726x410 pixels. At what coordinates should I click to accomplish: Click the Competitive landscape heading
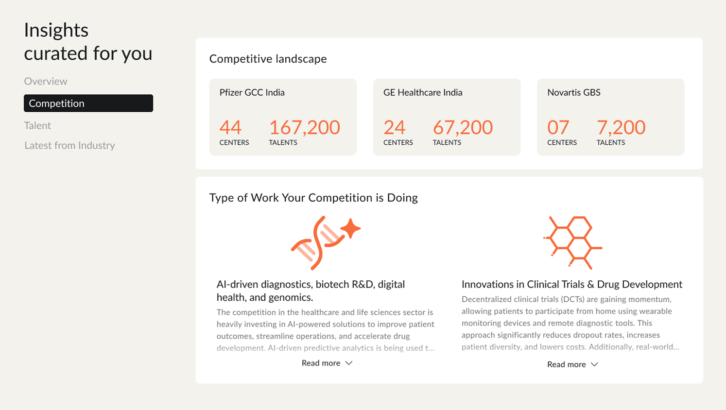[x=268, y=59]
